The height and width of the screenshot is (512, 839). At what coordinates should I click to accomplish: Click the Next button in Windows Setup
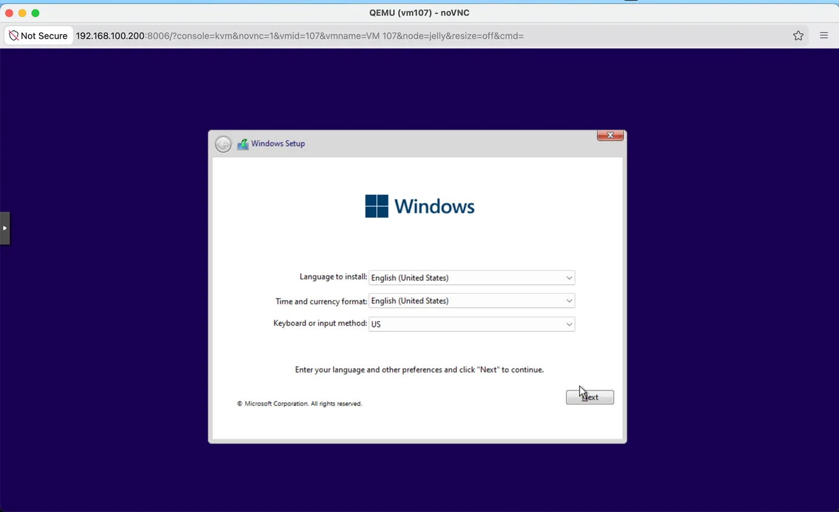tap(589, 397)
